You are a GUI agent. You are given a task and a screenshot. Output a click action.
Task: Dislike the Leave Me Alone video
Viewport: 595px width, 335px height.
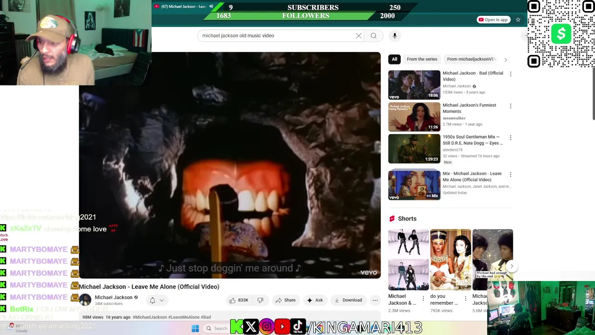click(x=260, y=300)
